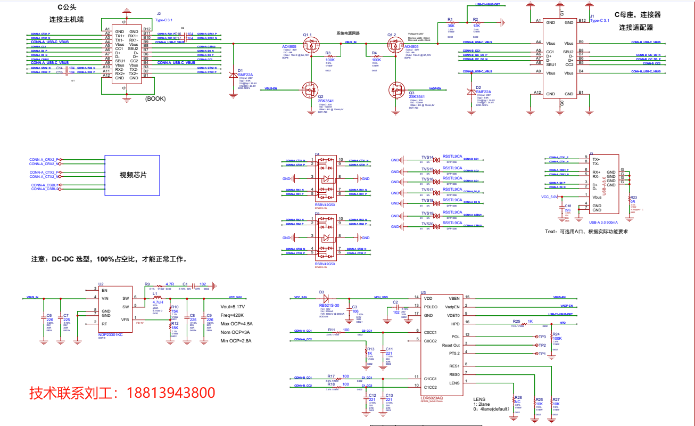Click resistor R26 10K symbol
The height and width of the screenshot is (426, 695).
tap(534, 402)
